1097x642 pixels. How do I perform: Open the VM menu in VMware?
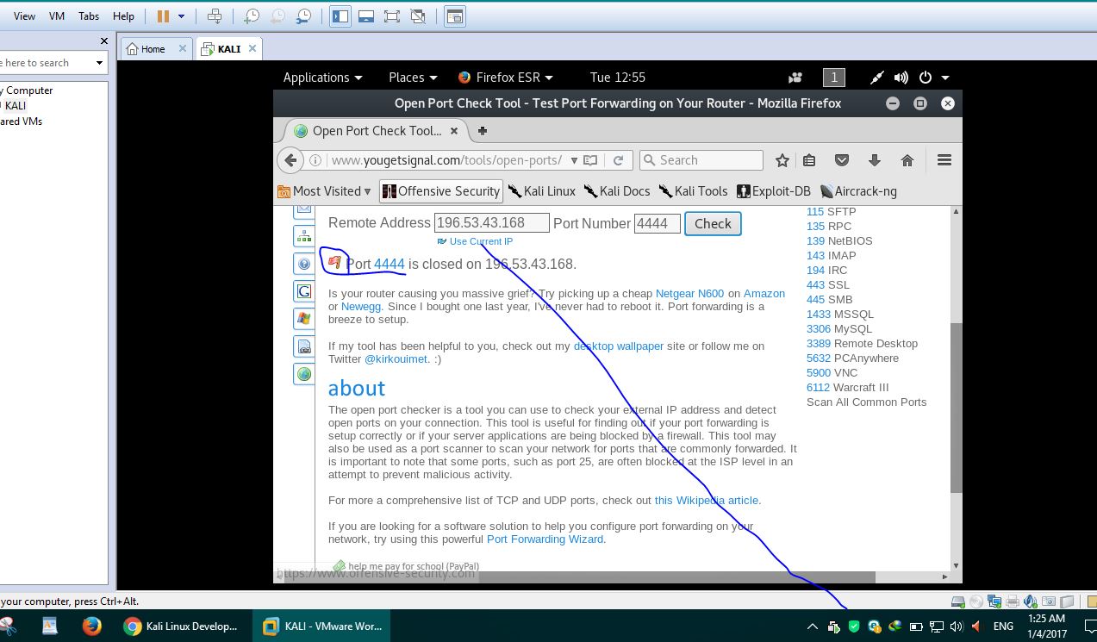(57, 16)
